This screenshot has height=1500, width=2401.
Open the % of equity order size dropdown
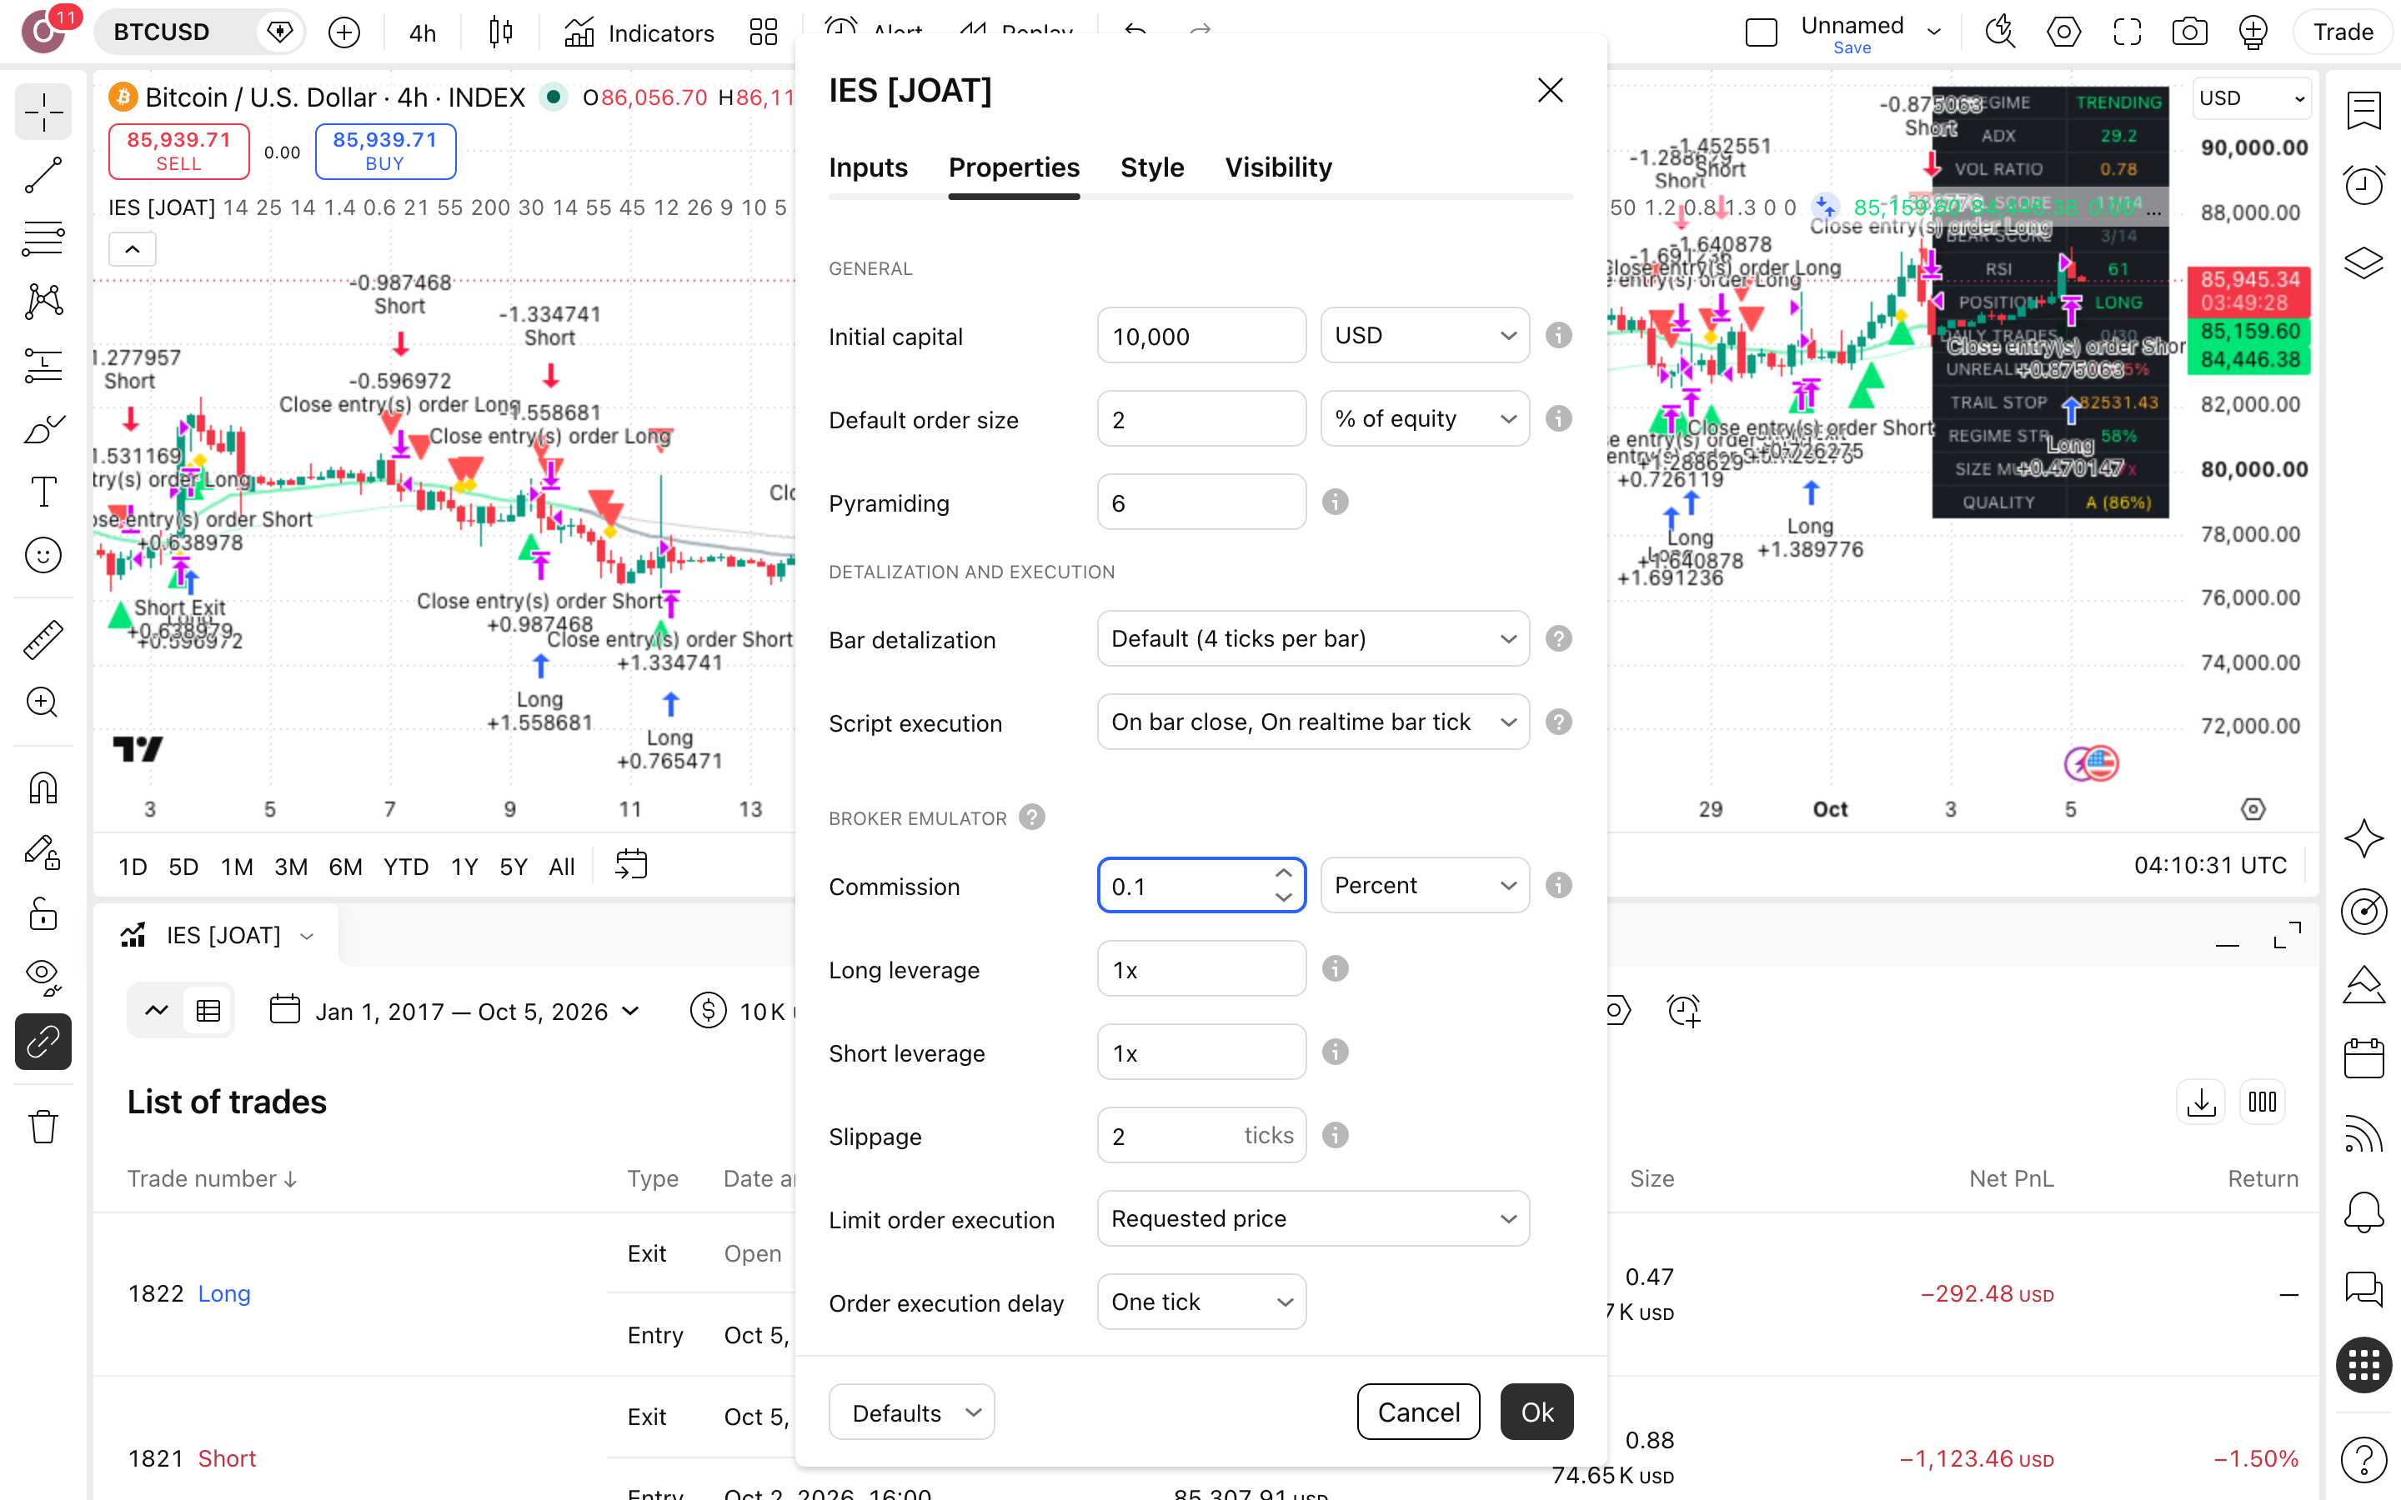pyautogui.click(x=1425, y=418)
